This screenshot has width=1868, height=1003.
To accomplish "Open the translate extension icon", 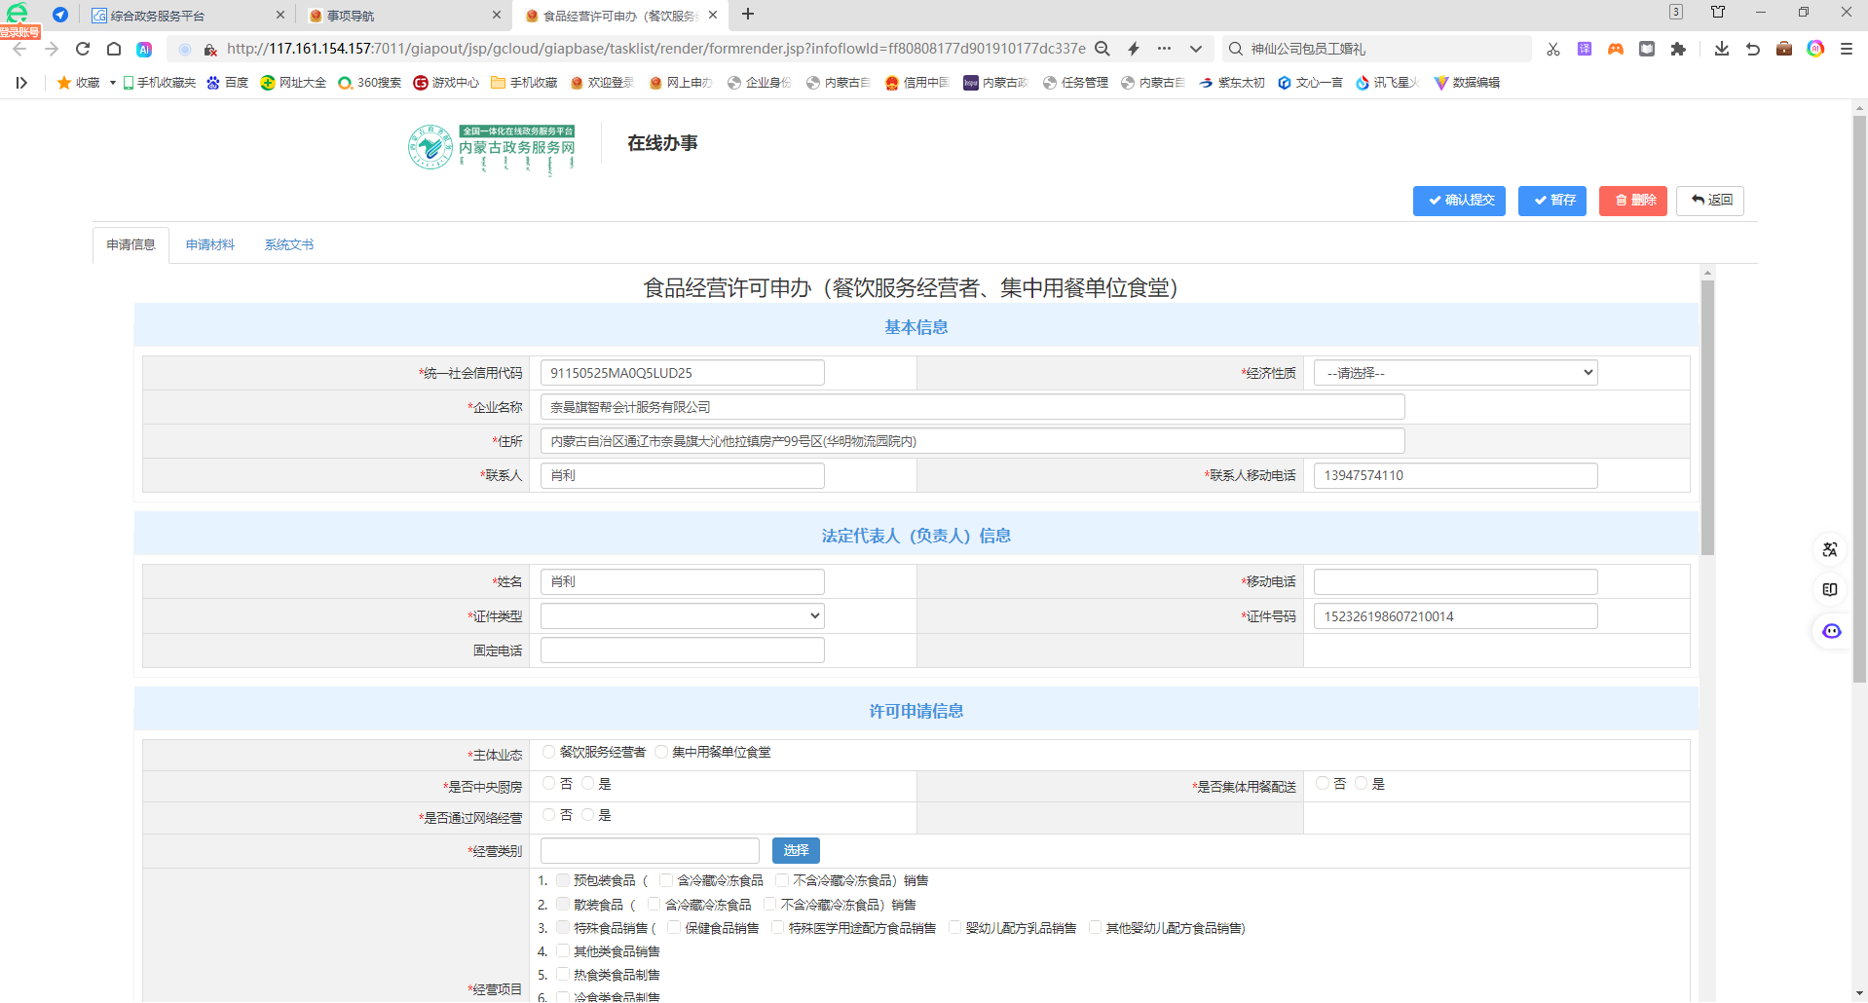I will [x=1585, y=49].
